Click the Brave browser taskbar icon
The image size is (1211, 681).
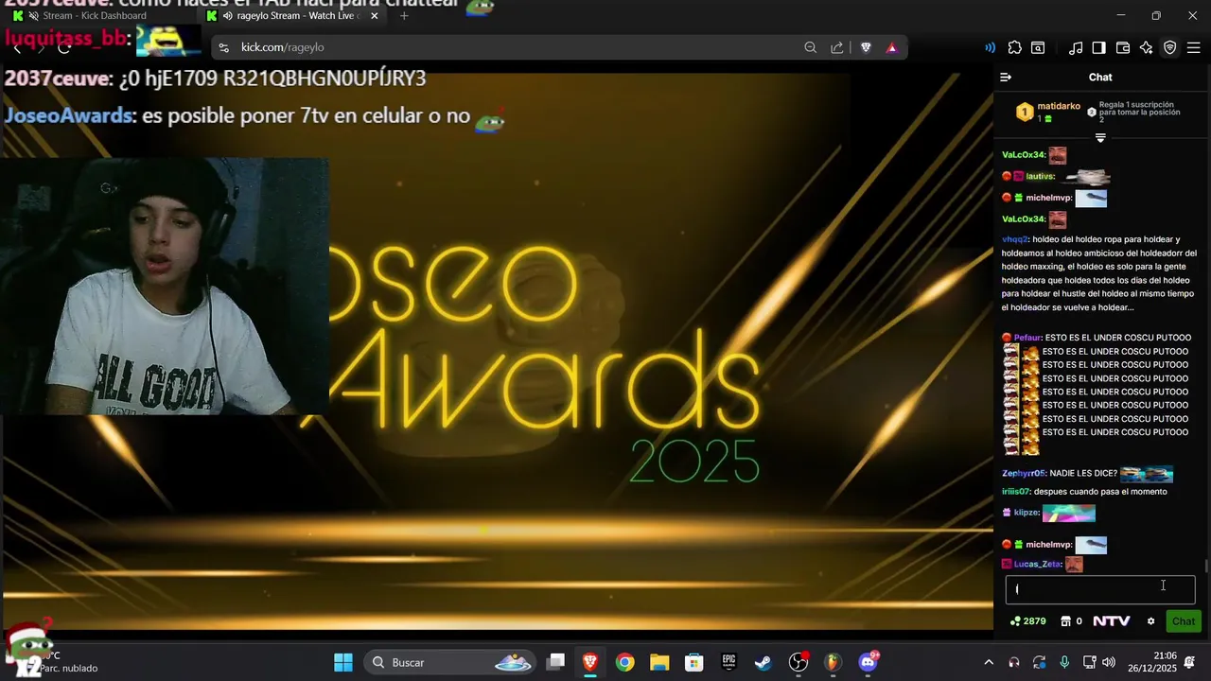click(x=590, y=662)
